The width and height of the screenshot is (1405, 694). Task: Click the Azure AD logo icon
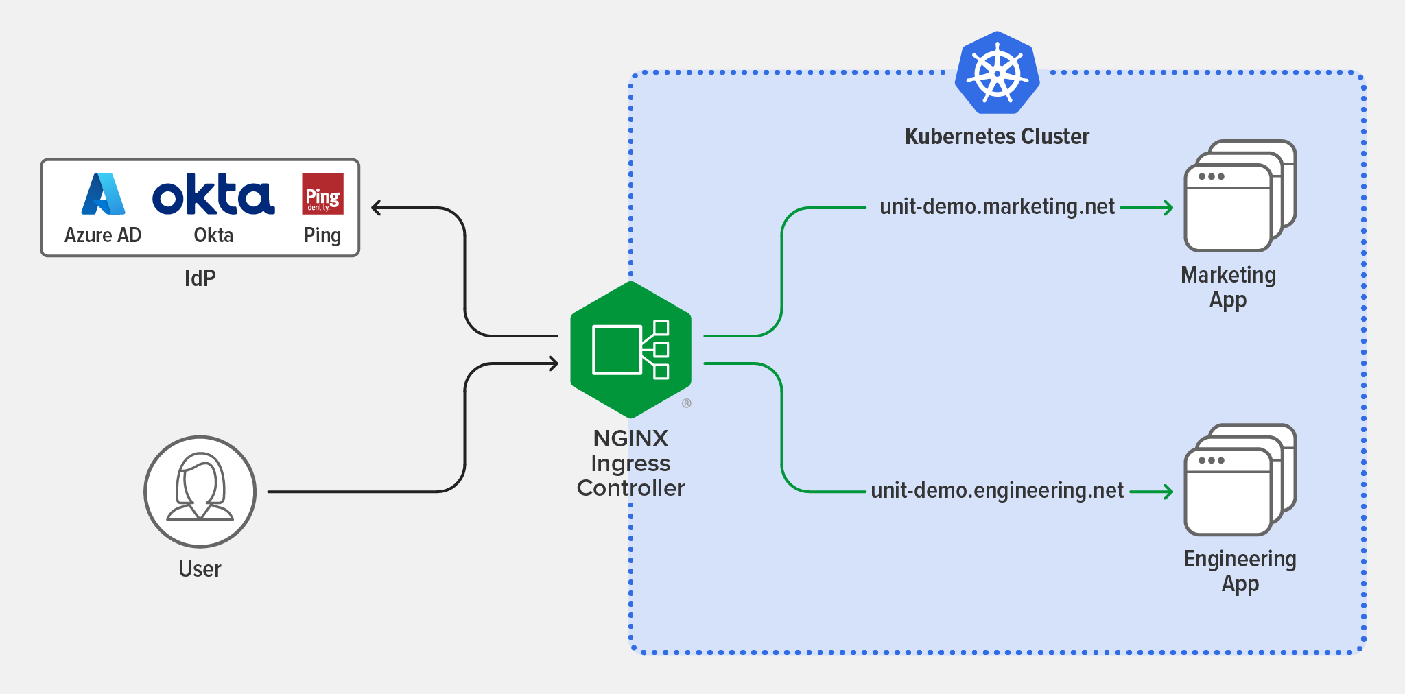(x=104, y=193)
